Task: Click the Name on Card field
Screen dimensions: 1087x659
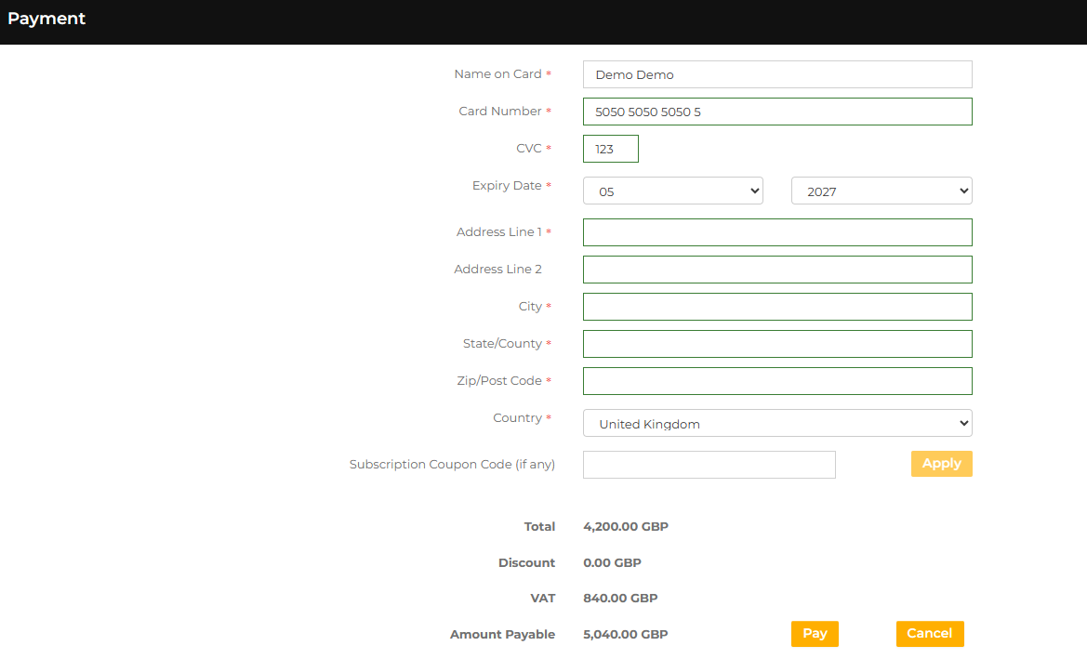Action: [776, 74]
